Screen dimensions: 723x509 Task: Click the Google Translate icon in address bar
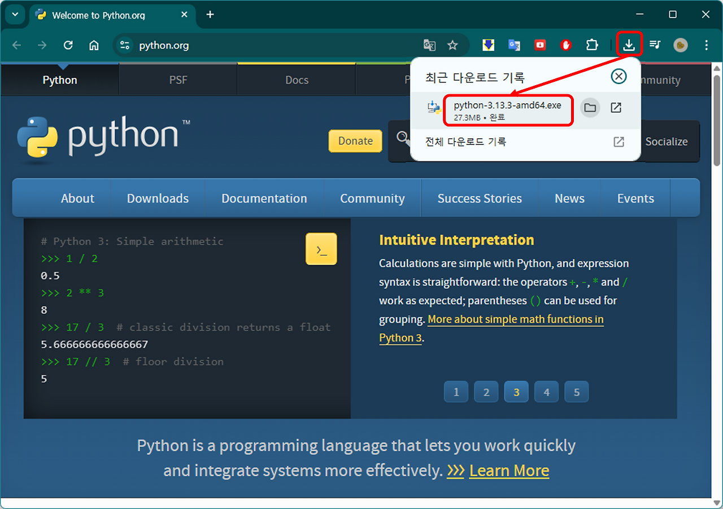pos(429,45)
